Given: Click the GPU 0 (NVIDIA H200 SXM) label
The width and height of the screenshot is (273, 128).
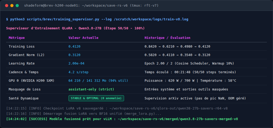Looking at the screenshot, I should click(31, 81).
